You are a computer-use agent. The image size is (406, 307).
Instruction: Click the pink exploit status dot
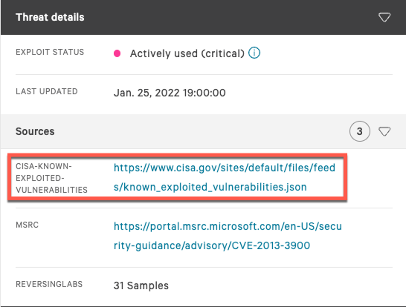click(117, 54)
